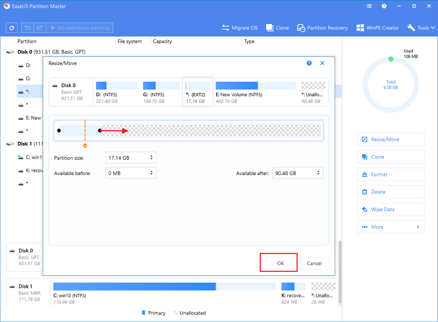The image size is (438, 322).
Task: Click the Available before stepper arrows
Action: 152,173
